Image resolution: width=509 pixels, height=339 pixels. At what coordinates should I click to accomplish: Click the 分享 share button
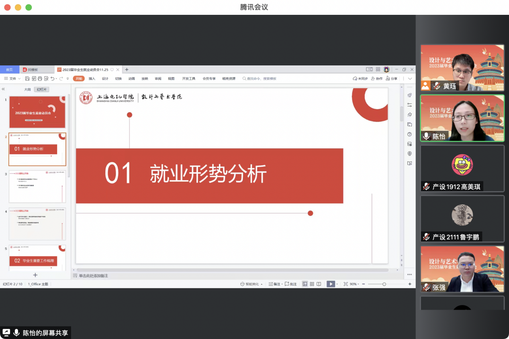click(391, 79)
